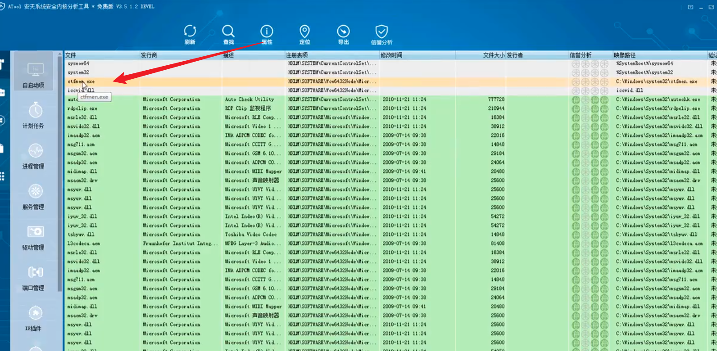
Task: Click the path C:\Windows\system32\ctfmen.exe
Action: pyautogui.click(x=657, y=81)
